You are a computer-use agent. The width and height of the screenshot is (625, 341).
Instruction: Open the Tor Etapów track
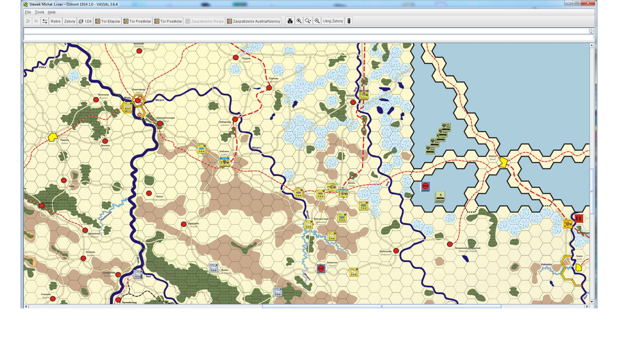(108, 21)
